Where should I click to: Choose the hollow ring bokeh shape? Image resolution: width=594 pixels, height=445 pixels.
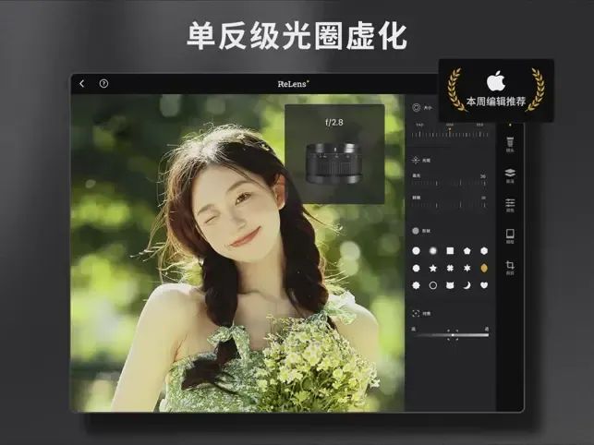click(x=433, y=285)
